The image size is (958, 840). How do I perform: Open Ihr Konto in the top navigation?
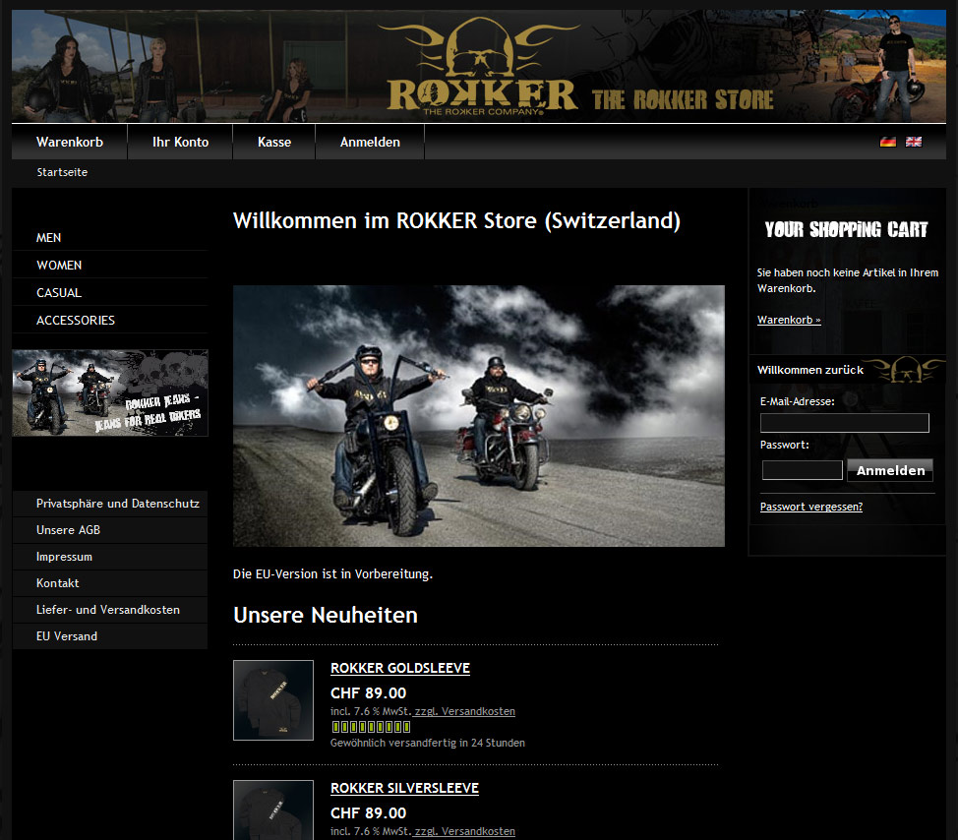pyautogui.click(x=180, y=142)
